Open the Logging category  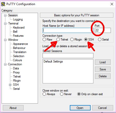point(18,19)
